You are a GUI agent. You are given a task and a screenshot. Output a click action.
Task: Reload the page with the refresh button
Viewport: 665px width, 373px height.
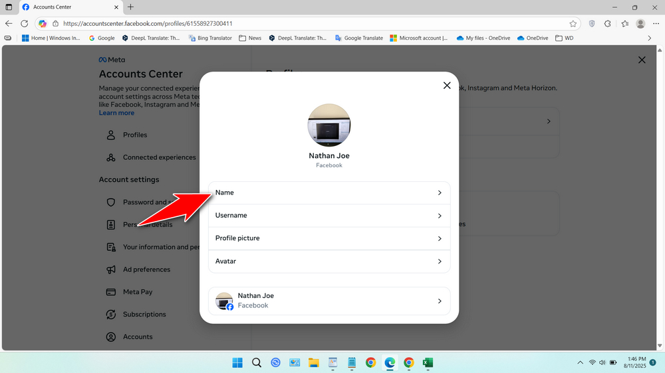[25, 24]
